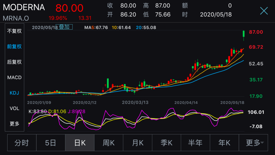Select 不复权 (no adjustment) option
Screen dimensions: 275x155
point(14,31)
